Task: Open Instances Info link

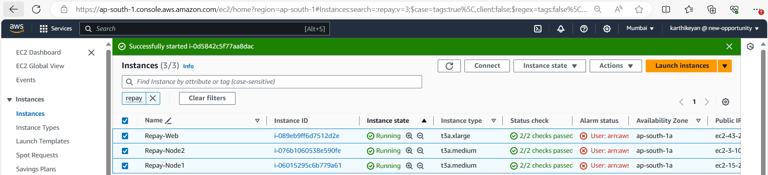Action: click(x=188, y=66)
